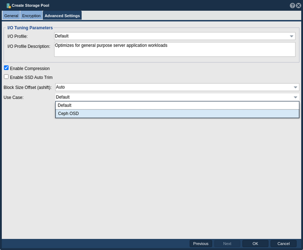Collapse the Use Case dropdown
Screen dimensions: 303x250
(x=177, y=97)
